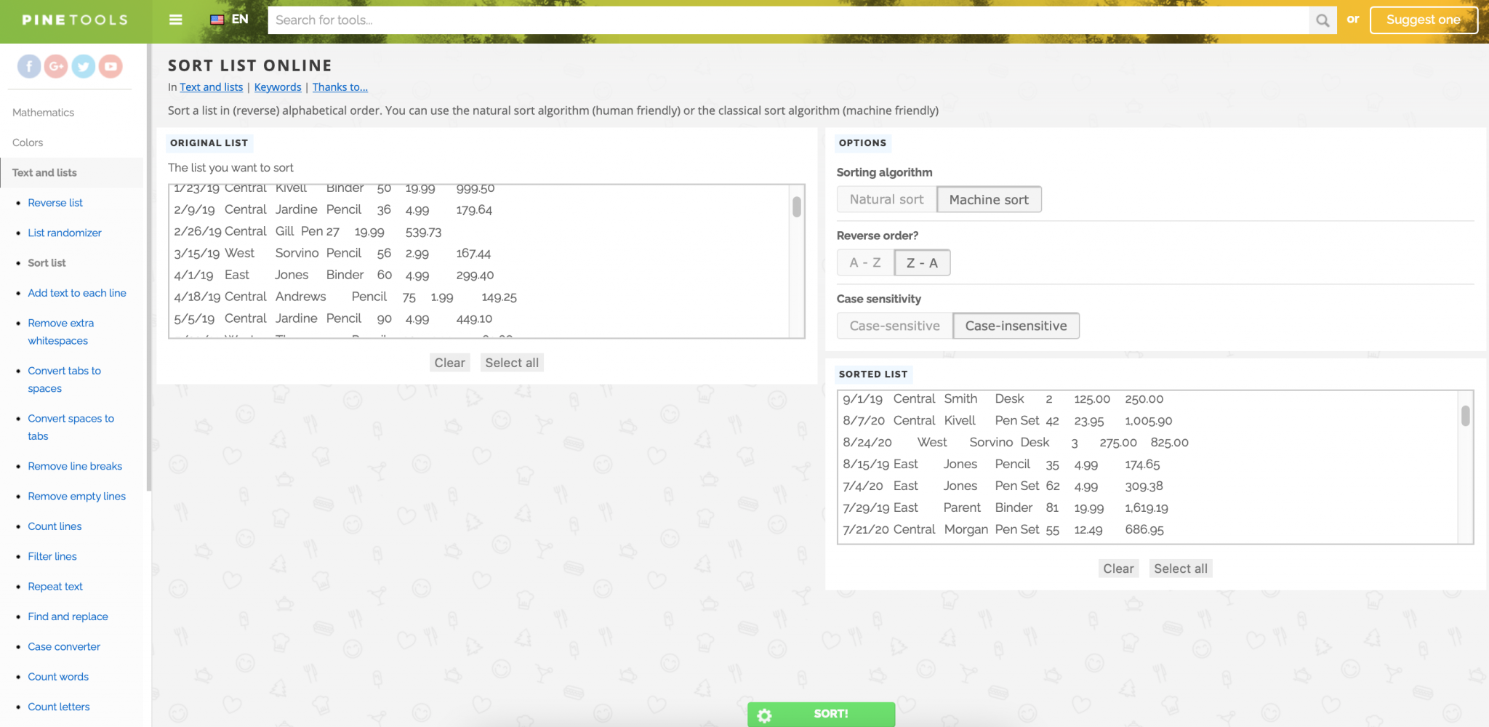Expand the Mathematics category
The image size is (1489, 727).
43,112
